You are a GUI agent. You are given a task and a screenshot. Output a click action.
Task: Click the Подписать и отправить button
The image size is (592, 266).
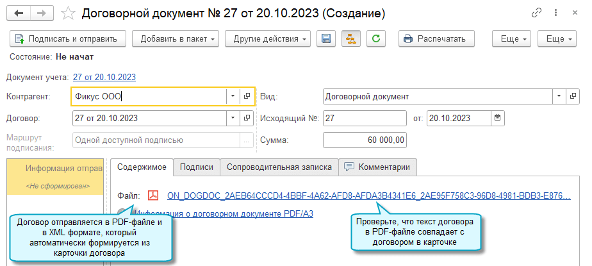tap(68, 38)
